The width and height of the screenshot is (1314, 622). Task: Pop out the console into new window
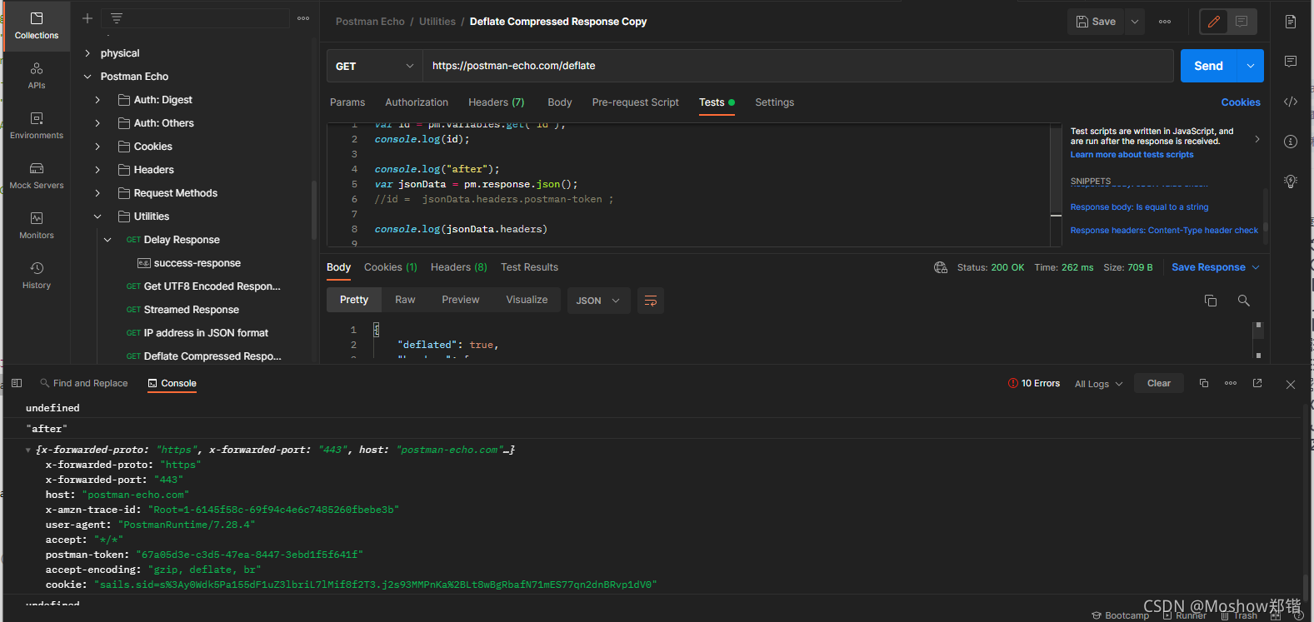(1257, 383)
